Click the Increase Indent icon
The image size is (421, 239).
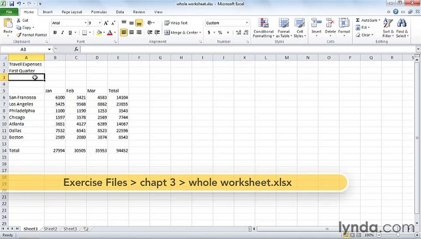point(157,33)
